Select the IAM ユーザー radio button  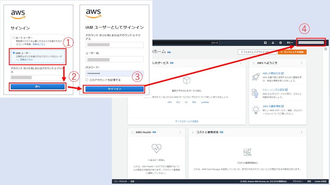pos(14,53)
